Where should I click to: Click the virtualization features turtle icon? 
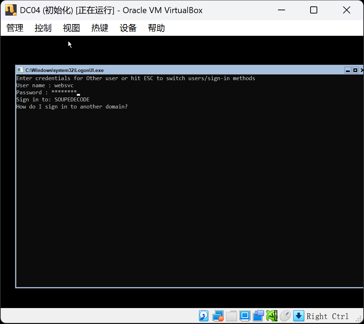point(271,315)
